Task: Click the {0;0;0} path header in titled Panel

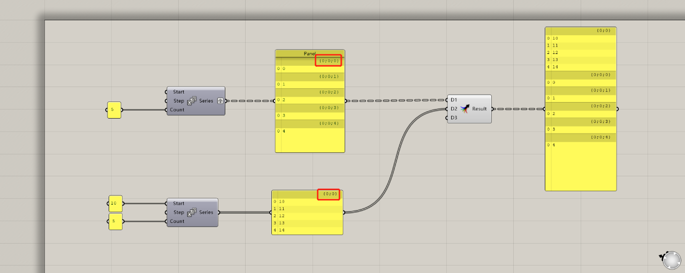Action: (x=328, y=61)
